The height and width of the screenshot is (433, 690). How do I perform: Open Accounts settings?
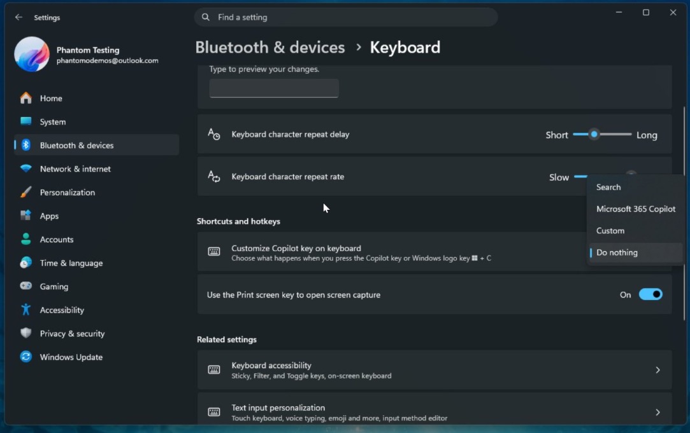pyautogui.click(x=96, y=239)
